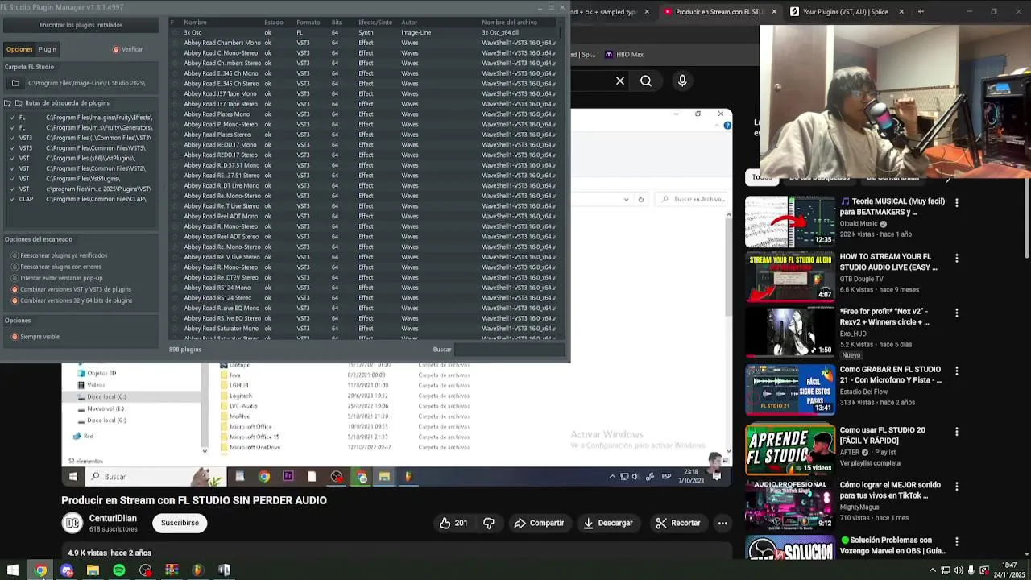Screen dimensions: 1031x580
Task: Open options for Free for profit video
Action: click(957, 313)
